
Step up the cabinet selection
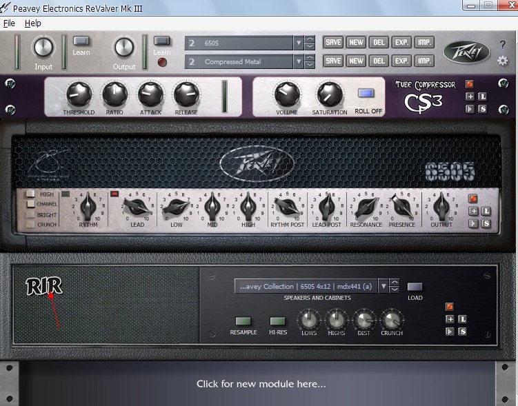pos(394,283)
